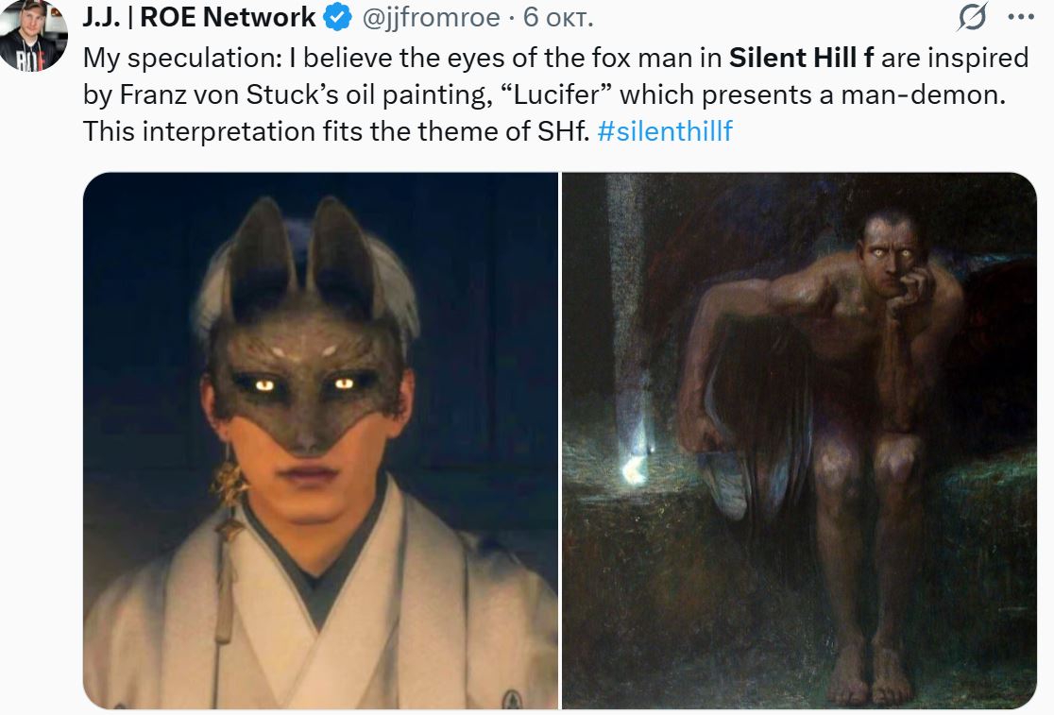Open the Grok slashed-circle icon
This screenshot has width=1054, height=715.
pos(973,17)
